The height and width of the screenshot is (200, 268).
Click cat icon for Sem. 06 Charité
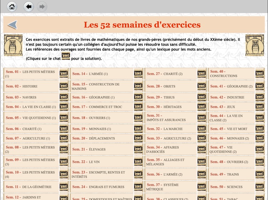click(64, 129)
